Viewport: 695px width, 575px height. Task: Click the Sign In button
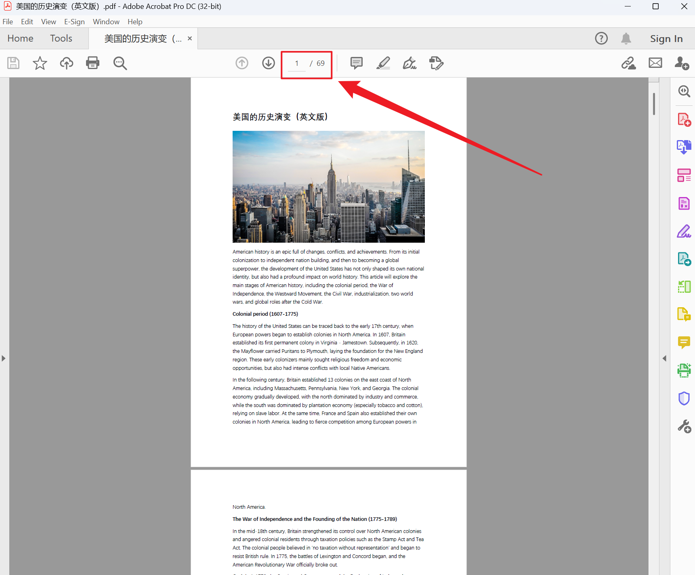666,38
